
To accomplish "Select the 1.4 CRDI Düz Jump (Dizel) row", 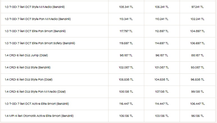I will point(108,55).
